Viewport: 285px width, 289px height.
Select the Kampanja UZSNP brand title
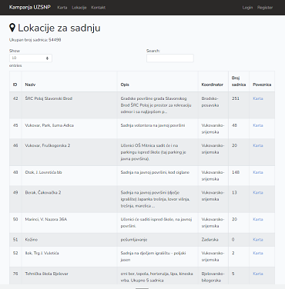pyautogui.click(x=30, y=7)
